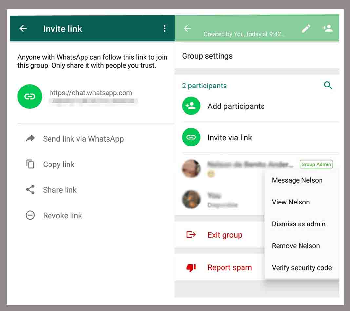Tap the 2 participants heading
Image resolution: width=350 pixels, height=311 pixels.
click(x=204, y=86)
